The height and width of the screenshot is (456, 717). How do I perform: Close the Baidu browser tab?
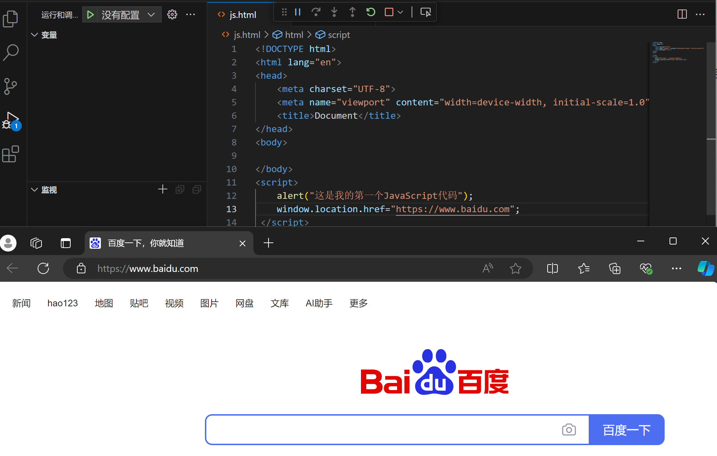pyautogui.click(x=243, y=243)
